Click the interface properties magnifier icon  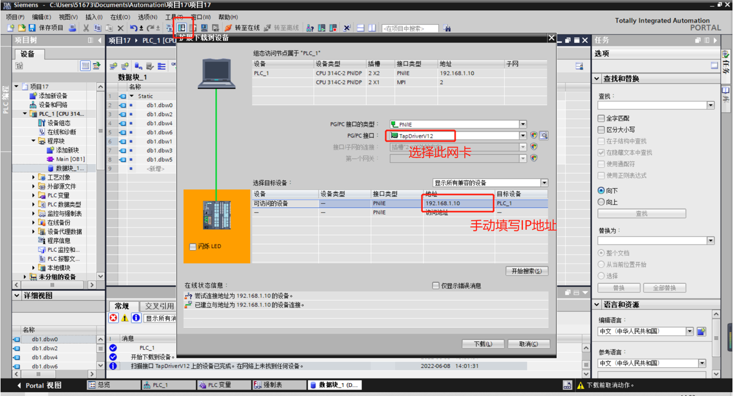click(x=544, y=136)
